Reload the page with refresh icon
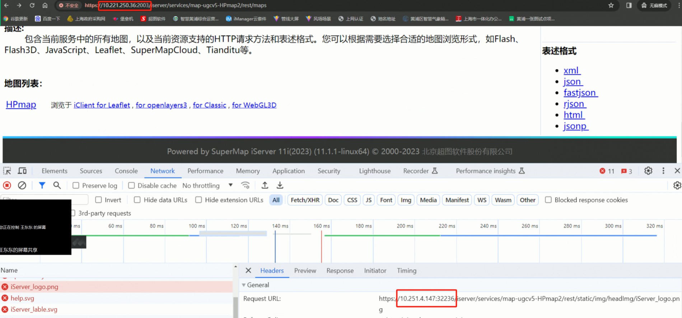The height and width of the screenshot is (318, 682). click(32, 5)
